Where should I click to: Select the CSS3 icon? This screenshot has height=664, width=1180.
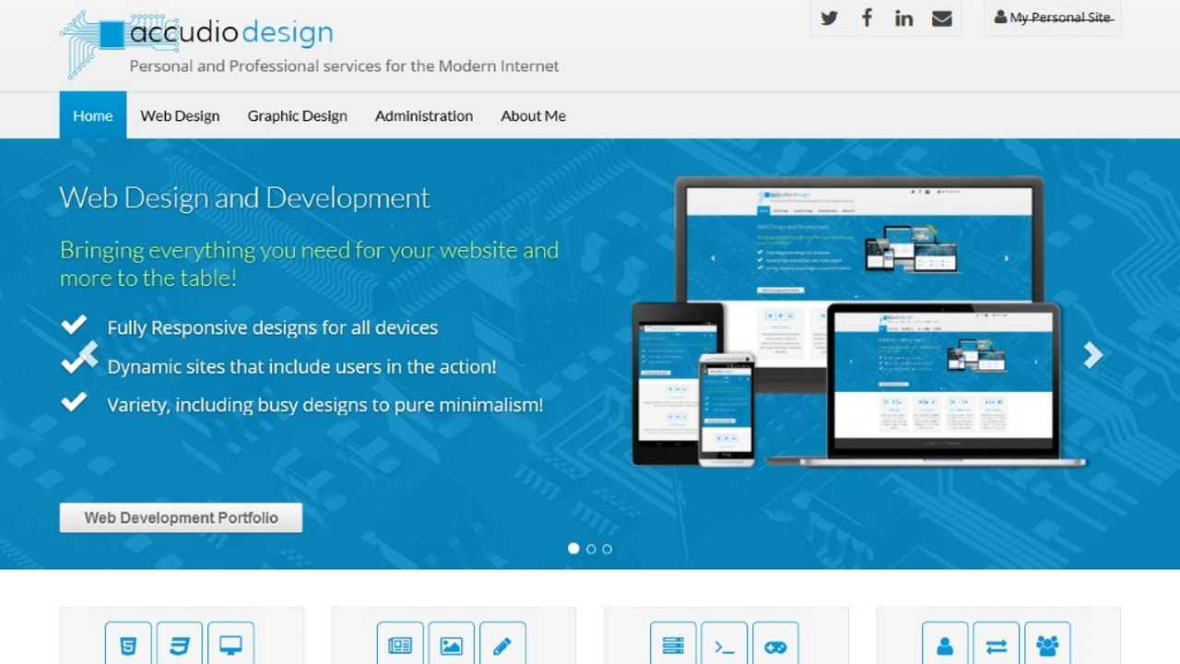coord(179,644)
